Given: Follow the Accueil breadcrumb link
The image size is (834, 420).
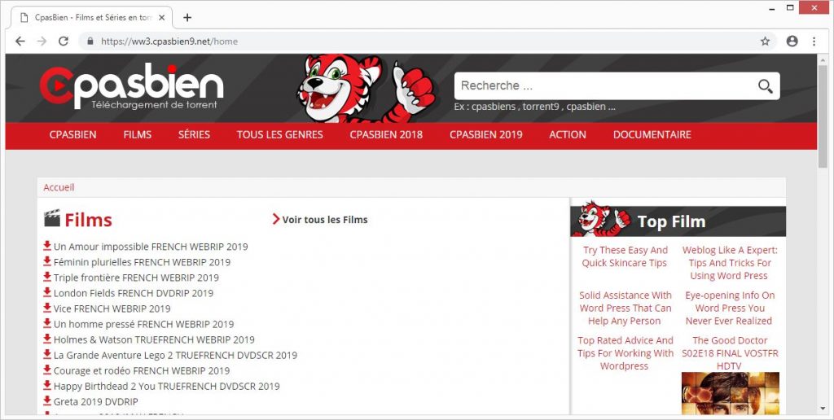Looking at the screenshot, I should [59, 187].
